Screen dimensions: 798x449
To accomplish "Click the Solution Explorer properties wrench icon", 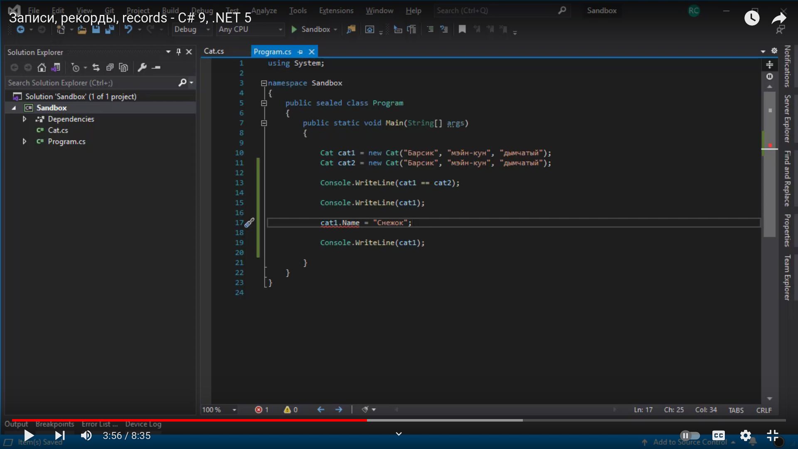I will click(142, 67).
